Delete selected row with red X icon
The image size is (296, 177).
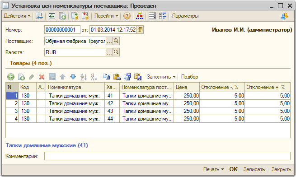tap(42, 77)
